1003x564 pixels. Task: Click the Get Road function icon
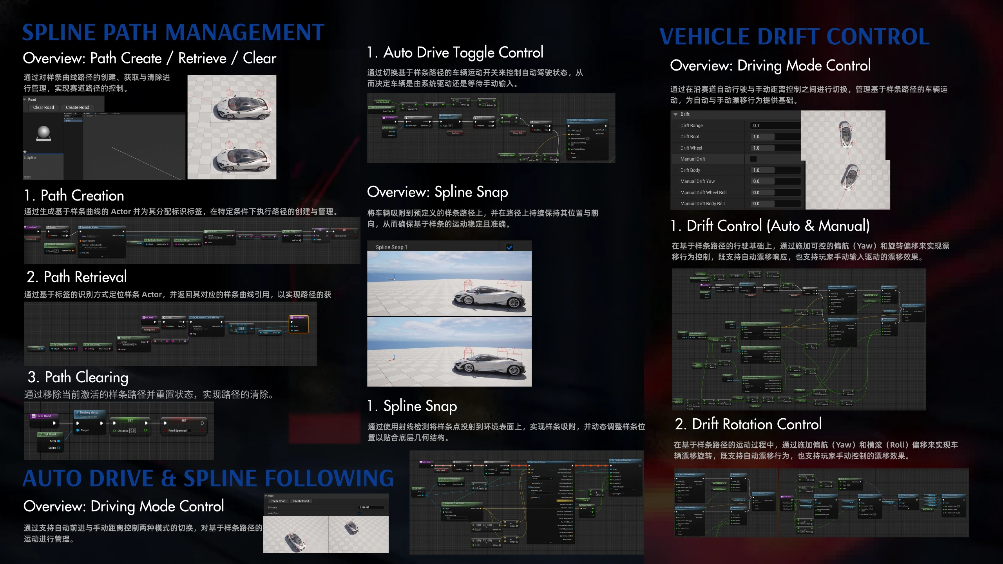[x=41, y=434]
